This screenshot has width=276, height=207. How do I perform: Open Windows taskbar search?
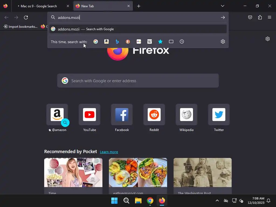tap(126, 201)
